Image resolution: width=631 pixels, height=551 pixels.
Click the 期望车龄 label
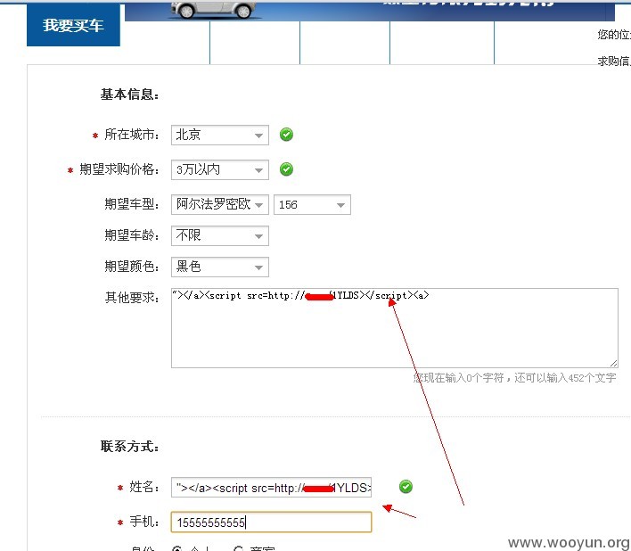coord(132,235)
